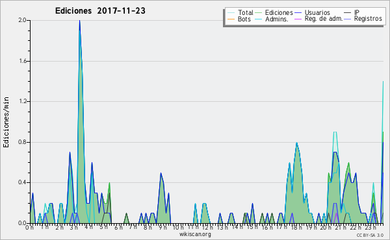Screen dimensions: 390x240
Task: Click the 2.0 y-axis value
Action: pos(22,20)
